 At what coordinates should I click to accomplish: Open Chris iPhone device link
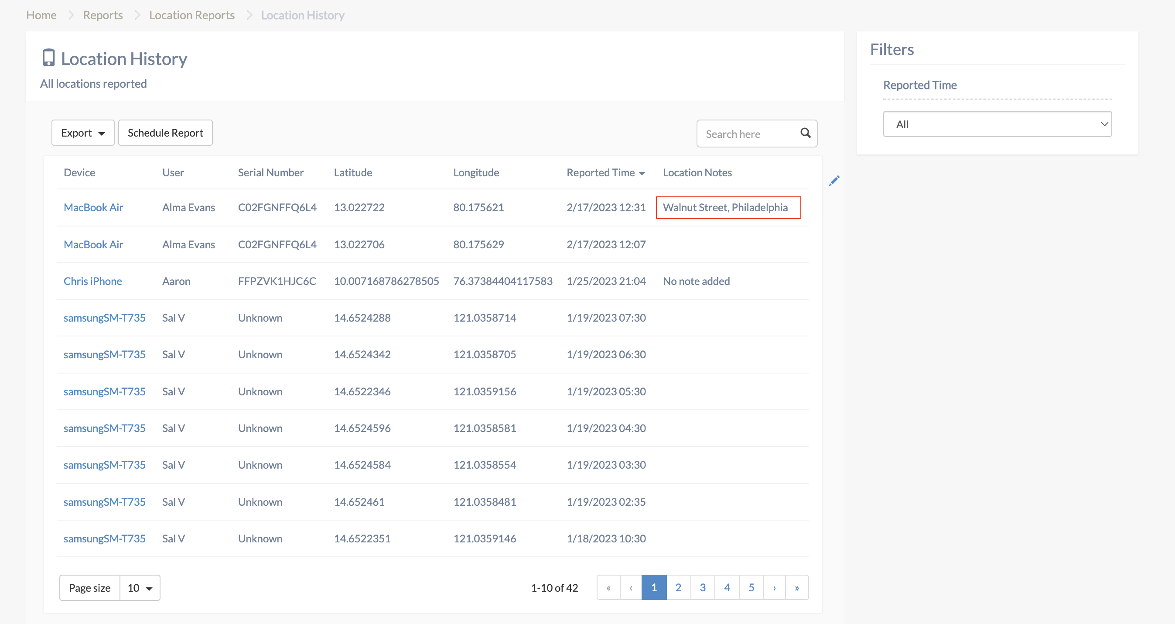[x=92, y=281]
